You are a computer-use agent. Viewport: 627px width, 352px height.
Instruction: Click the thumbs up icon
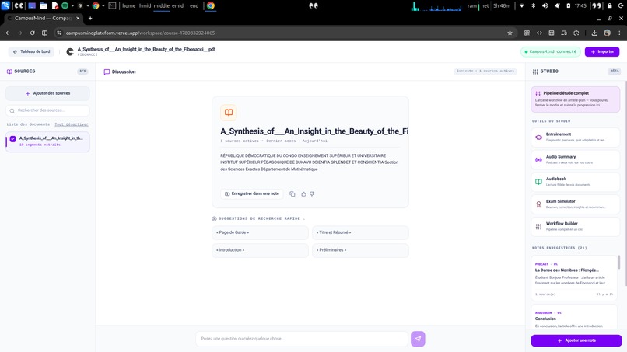303,193
